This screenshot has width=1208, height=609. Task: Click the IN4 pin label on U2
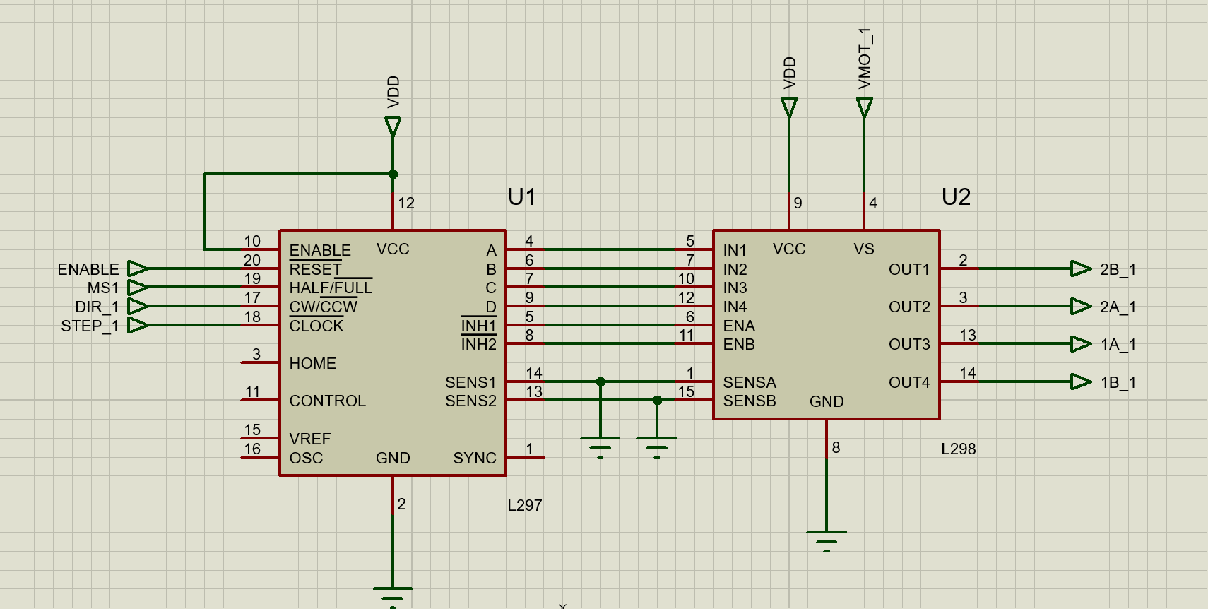pyautogui.click(x=735, y=307)
